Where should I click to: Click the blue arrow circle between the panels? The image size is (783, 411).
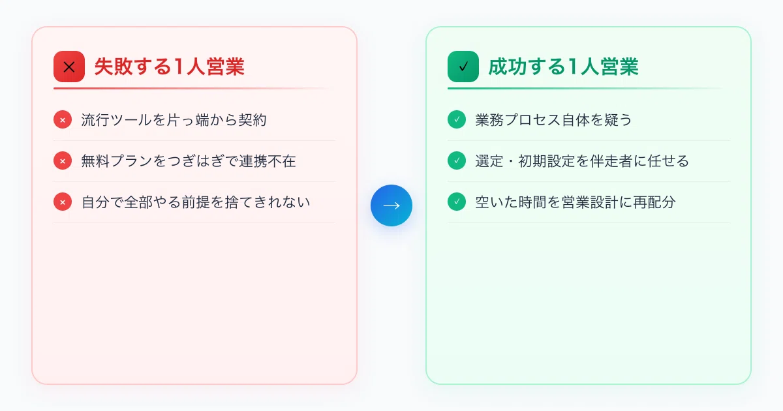[391, 205]
